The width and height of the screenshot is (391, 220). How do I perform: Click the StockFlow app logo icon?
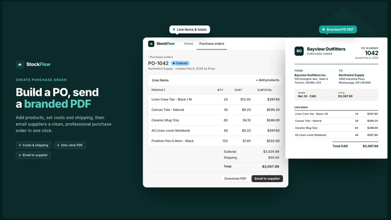[x=151, y=44]
